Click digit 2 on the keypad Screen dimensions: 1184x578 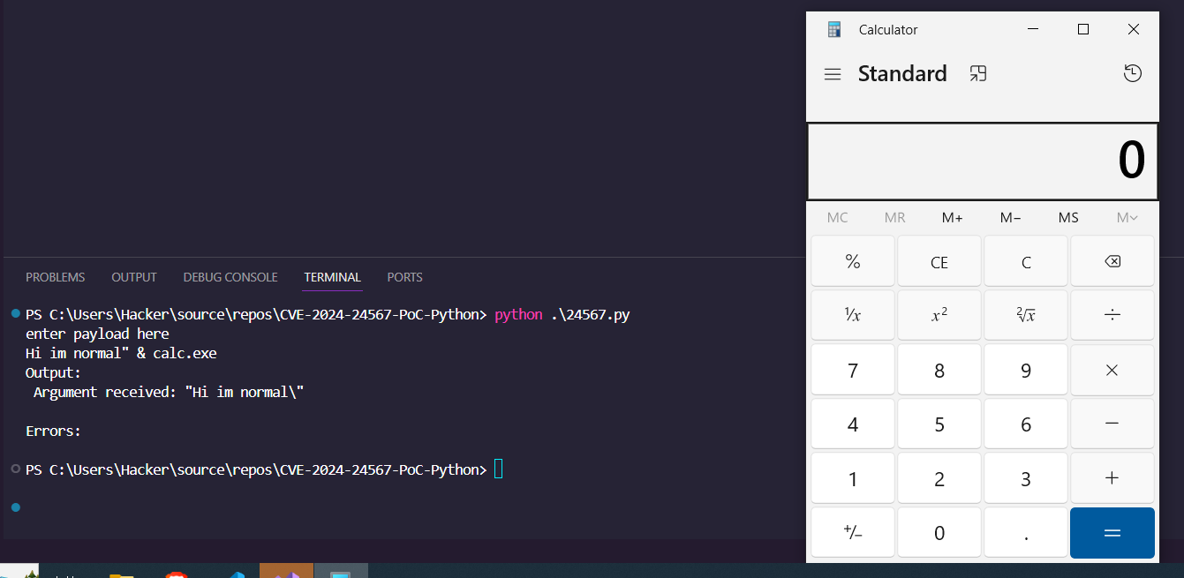[x=939, y=478]
